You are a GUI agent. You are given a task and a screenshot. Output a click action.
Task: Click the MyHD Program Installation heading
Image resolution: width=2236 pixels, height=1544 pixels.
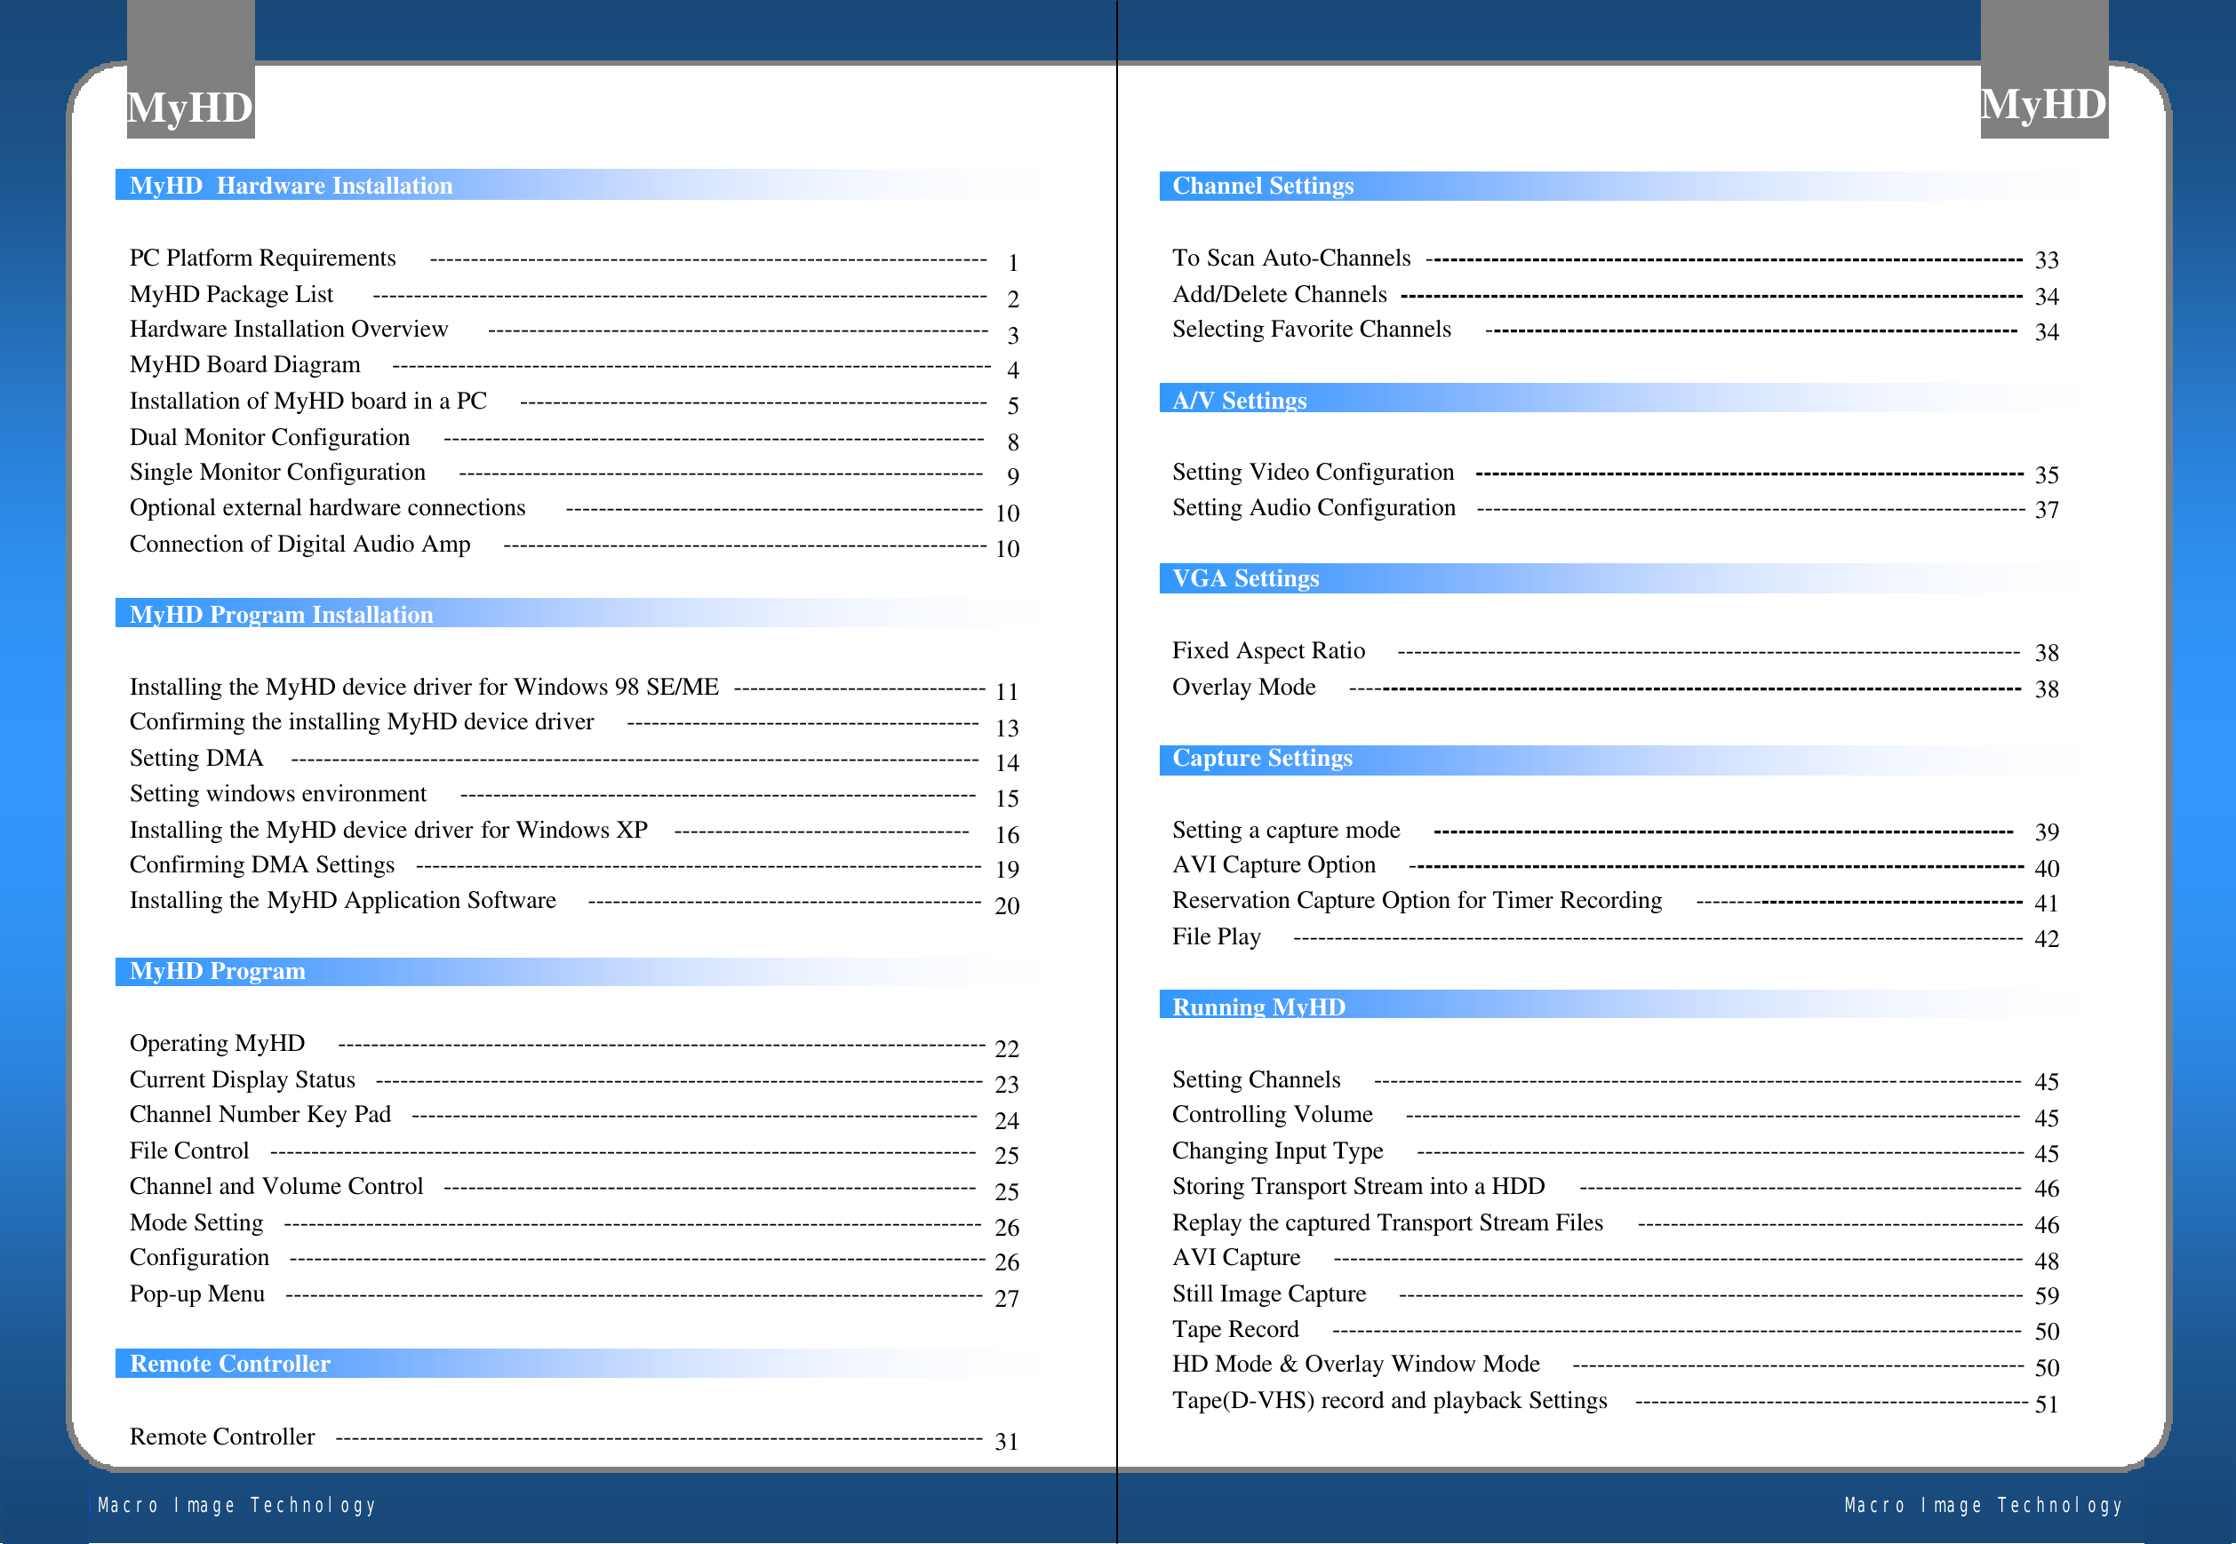[x=281, y=614]
